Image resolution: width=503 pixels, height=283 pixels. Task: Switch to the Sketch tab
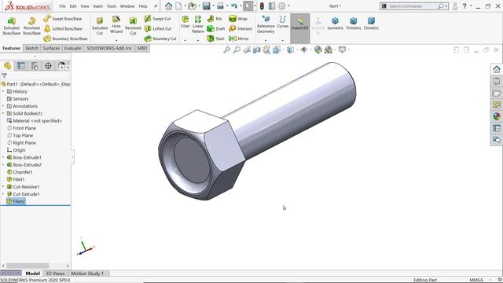coord(31,48)
